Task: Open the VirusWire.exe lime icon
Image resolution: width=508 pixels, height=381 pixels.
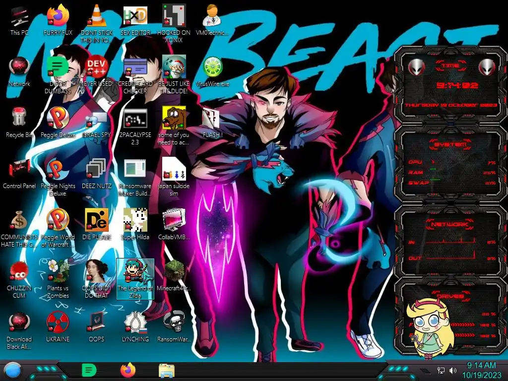Action: click(x=212, y=71)
